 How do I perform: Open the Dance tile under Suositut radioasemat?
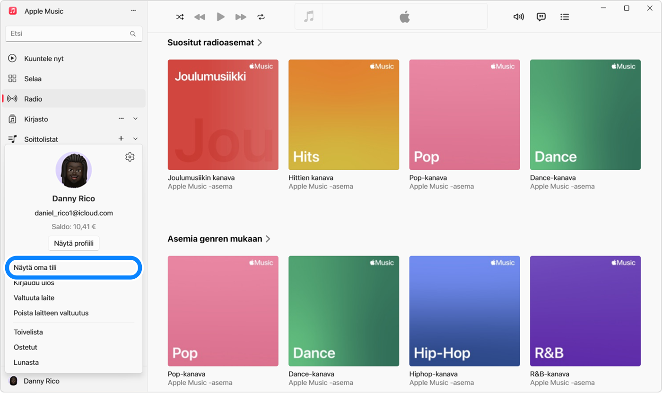[585, 115]
